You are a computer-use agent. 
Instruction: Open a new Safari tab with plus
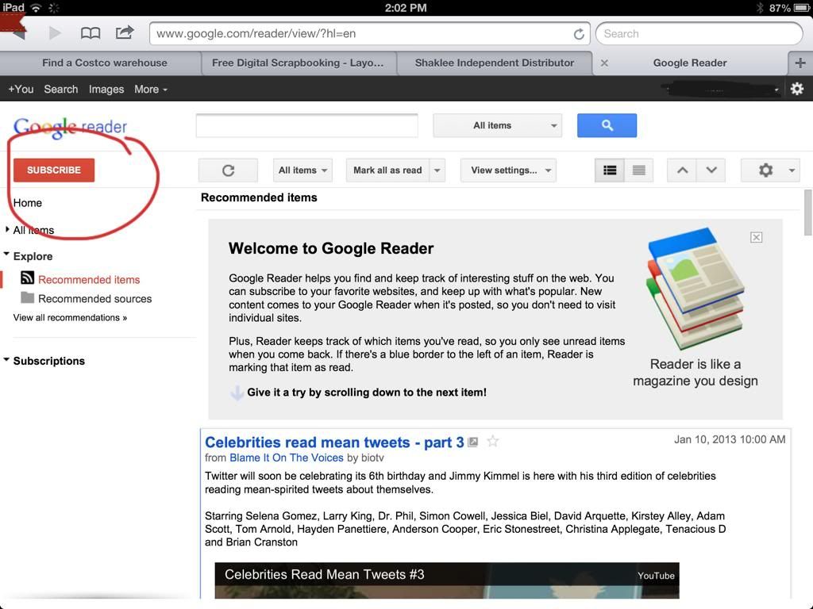click(x=800, y=63)
